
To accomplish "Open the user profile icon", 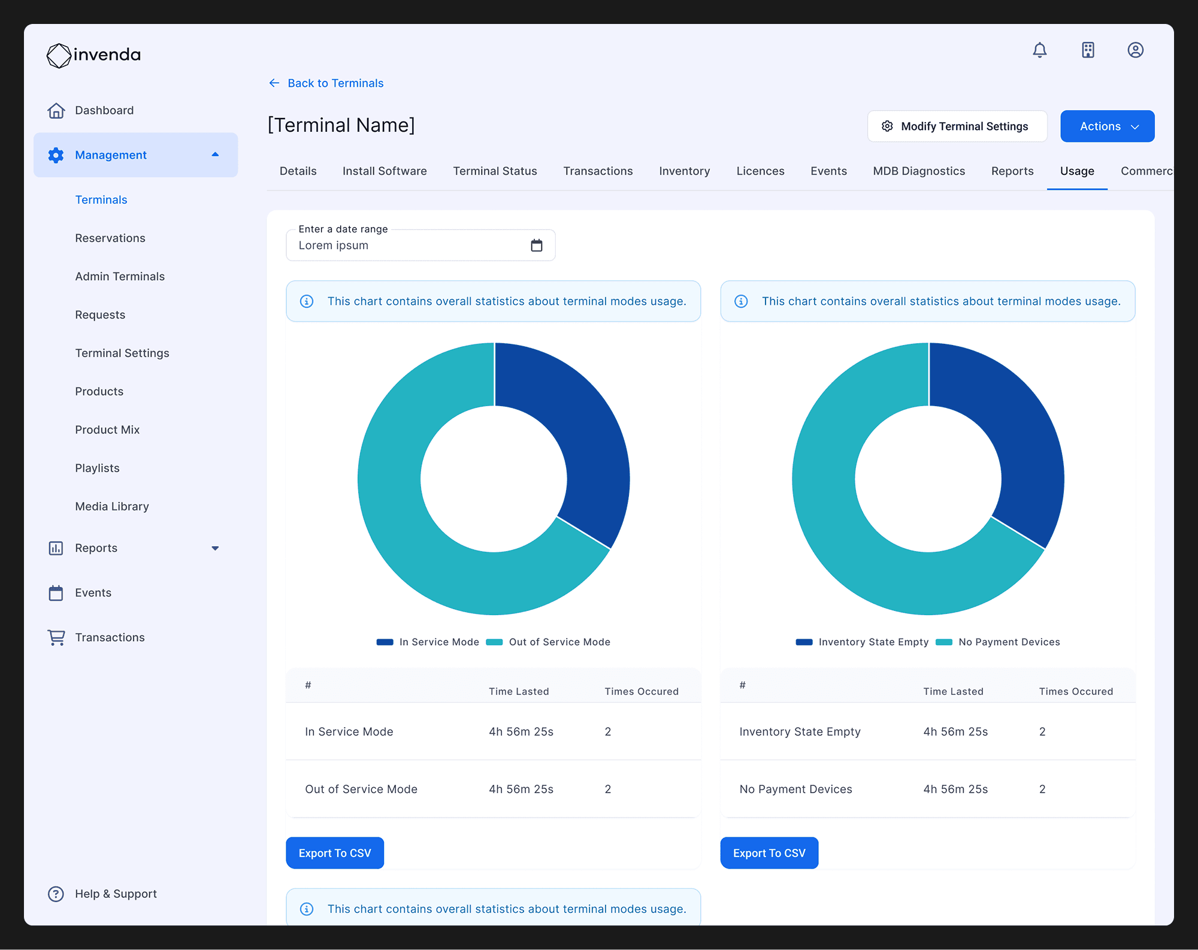I will [1135, 50].
